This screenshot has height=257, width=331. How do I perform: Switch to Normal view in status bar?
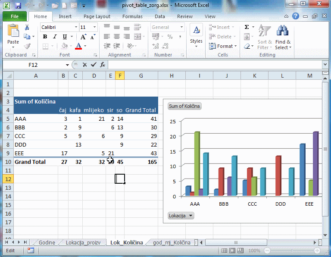(224, 251)
